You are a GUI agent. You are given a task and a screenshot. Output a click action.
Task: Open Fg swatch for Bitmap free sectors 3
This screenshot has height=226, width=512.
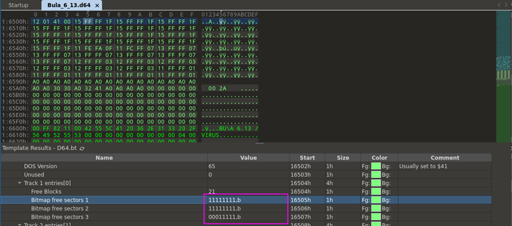click(x=376, y=217)
